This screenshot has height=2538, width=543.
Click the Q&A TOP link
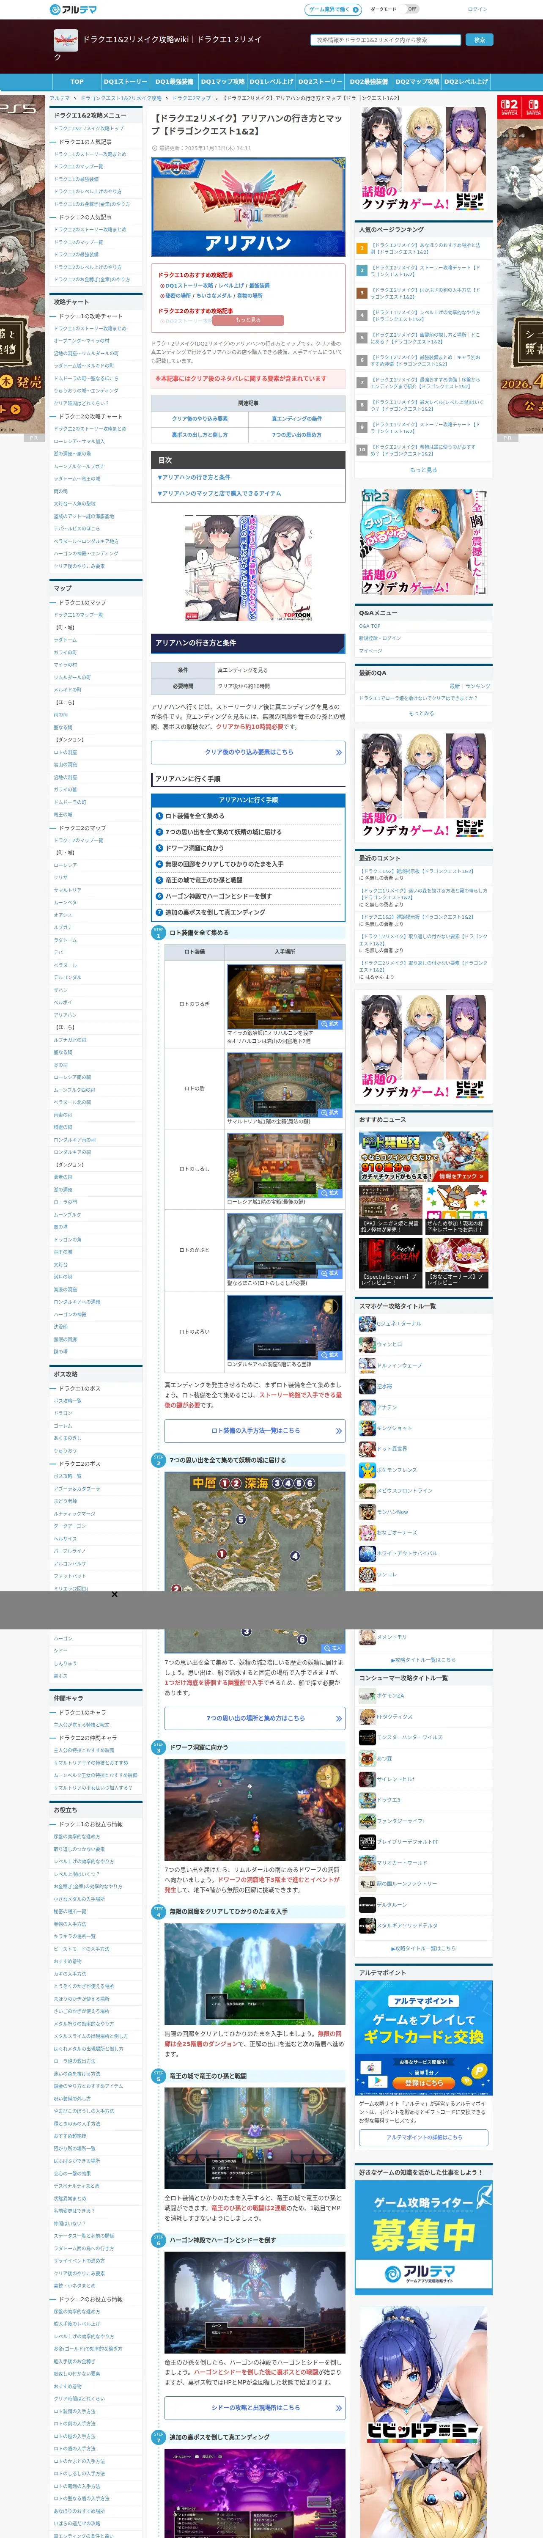(x=370, y=626)
